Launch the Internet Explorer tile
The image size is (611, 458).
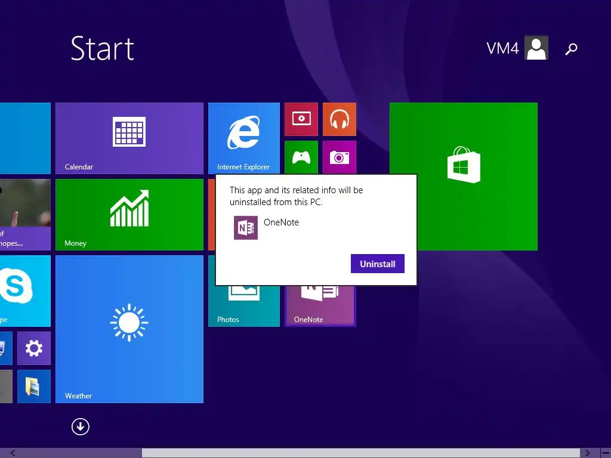(244, 138)
